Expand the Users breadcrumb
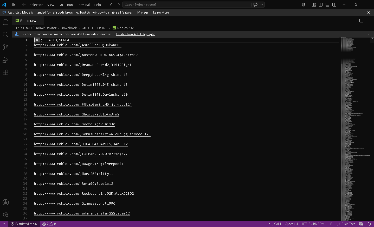This screenshot has height=227, width=374. tap(27, 28)
